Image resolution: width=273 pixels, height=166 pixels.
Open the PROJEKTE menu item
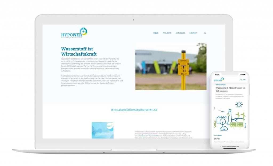click(x=167, y=33)
